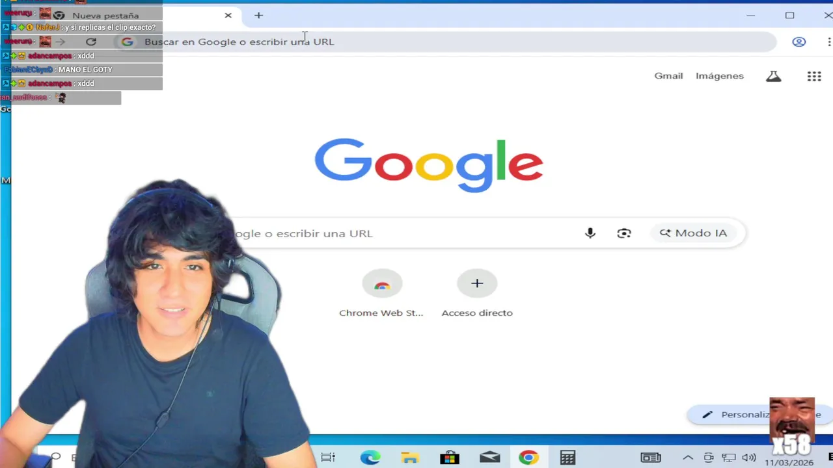This screenshot has width=833, height=468.
Task: Open the volume control in the tray
Action: coord(749,458)
